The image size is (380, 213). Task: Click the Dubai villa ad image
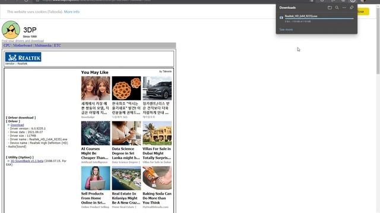point(157,133)
